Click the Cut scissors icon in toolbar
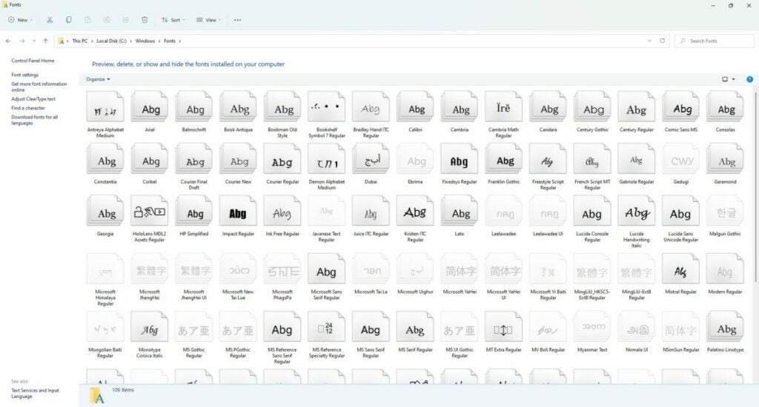 coord(50,20)
